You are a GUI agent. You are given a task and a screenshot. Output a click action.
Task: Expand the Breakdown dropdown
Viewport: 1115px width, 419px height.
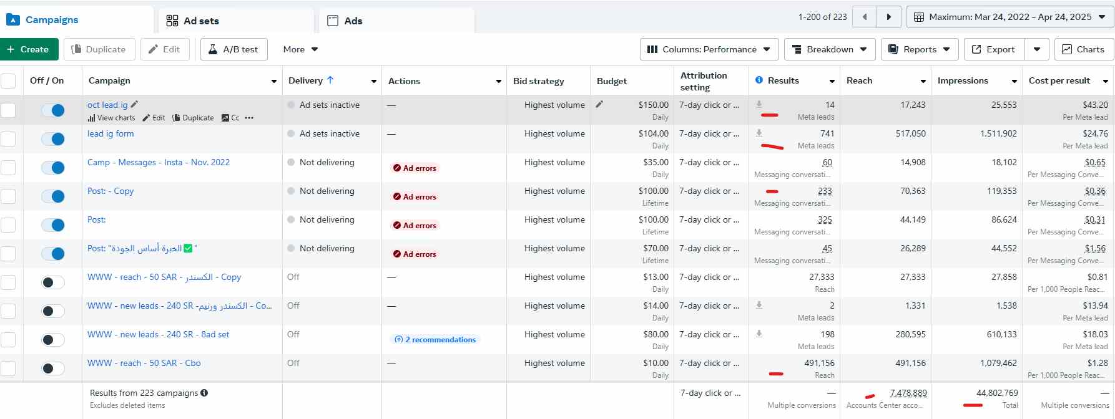point(829,49)
